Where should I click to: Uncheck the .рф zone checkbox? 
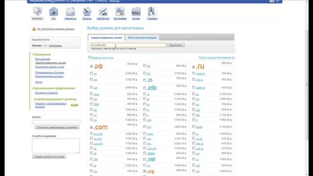point(91,66)
